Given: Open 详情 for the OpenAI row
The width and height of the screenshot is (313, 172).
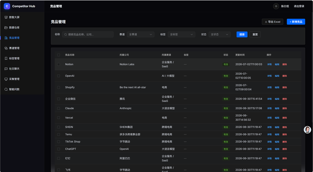Looking at the screenshot, I should pyautogui.click(x=270, y=76).
